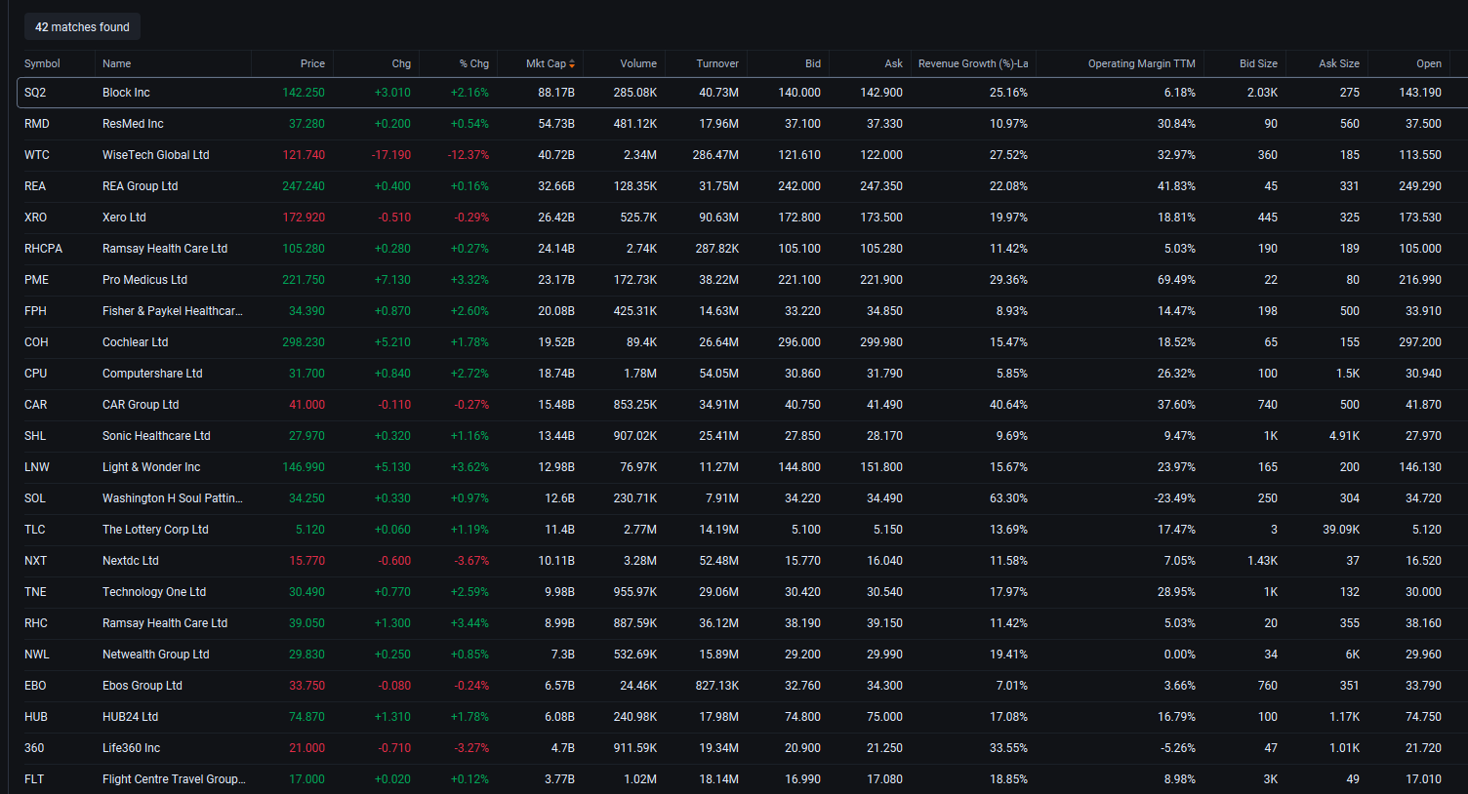The image size is (1468, 794).
Task: Click HUB24 Ltd stock name
Action: (x=130, y=717)
